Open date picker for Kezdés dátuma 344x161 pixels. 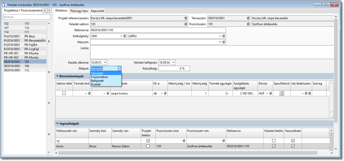point(105,62)
